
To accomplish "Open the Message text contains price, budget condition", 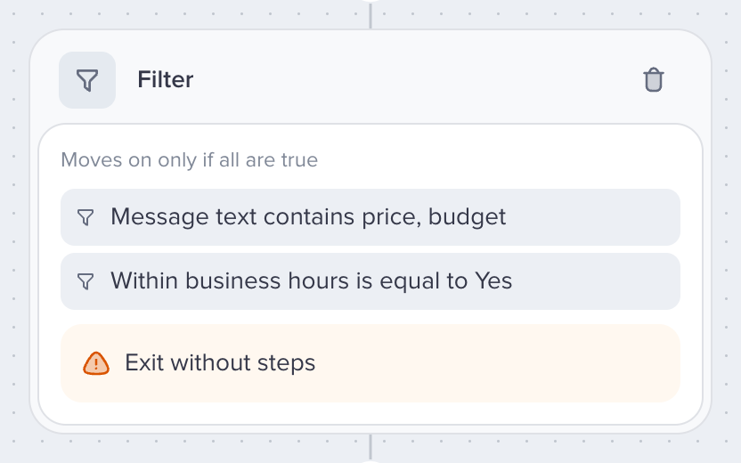I will click(x=370, y=217).
